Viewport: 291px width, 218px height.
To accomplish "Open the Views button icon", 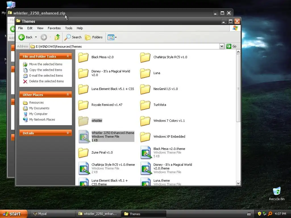I will point(111,37).
